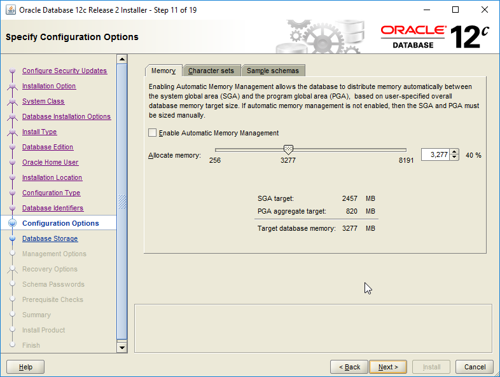Click the Target database memory value 3277
This screenshot has width=500, height=377.
(x=349, y=228)
